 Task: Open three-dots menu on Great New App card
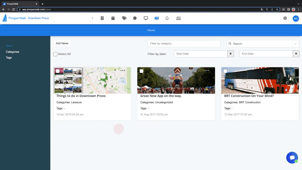207,71
